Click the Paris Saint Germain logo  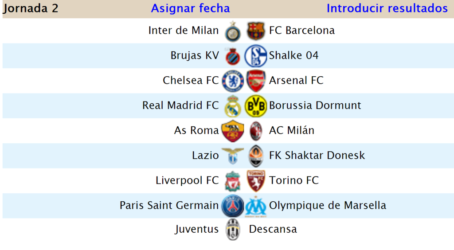click(233, 206)
